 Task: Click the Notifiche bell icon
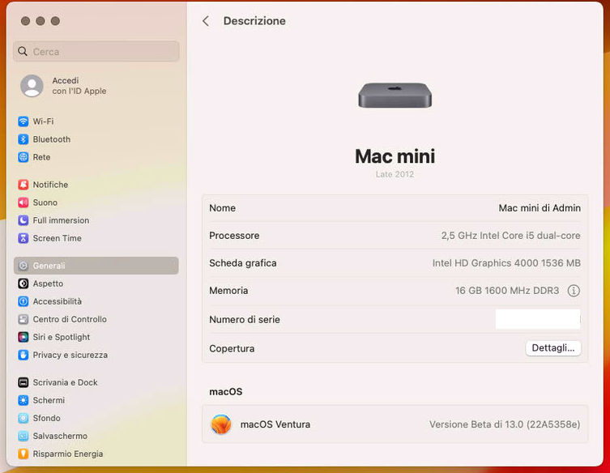23,185
